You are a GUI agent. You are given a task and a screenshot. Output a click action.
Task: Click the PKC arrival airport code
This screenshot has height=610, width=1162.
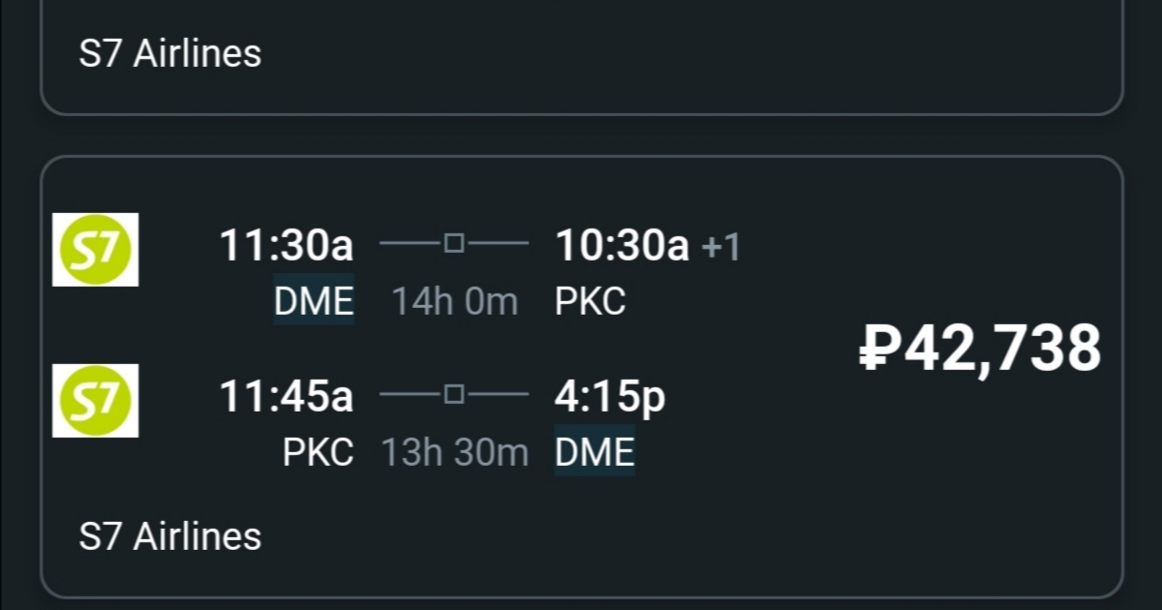click(591, 302)
